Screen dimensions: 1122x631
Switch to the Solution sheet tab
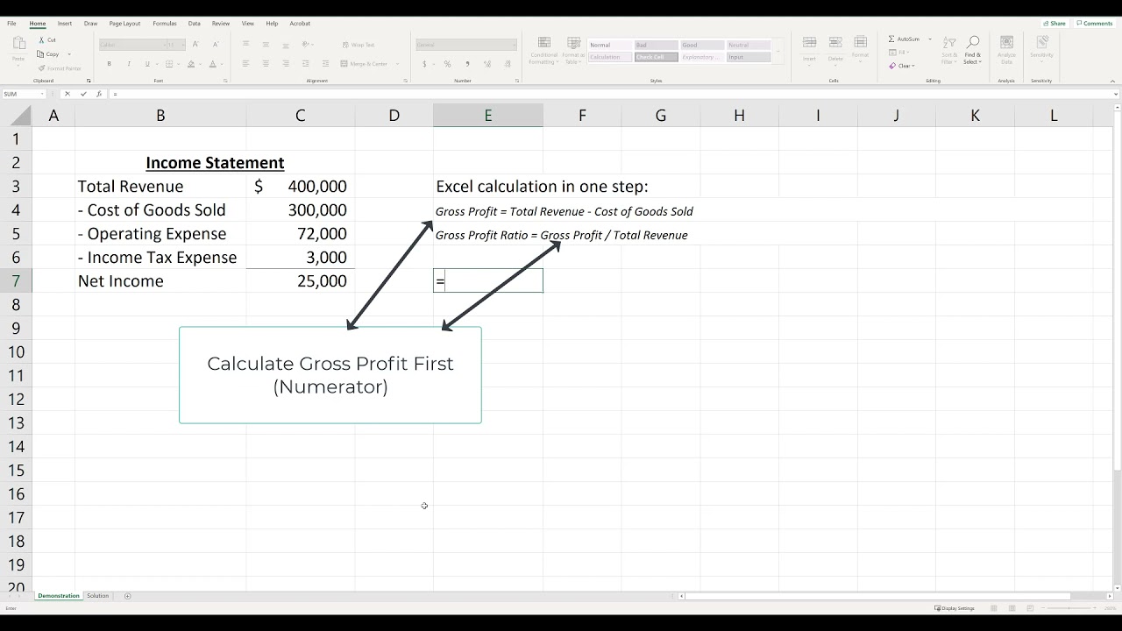[x=98, y=596]
